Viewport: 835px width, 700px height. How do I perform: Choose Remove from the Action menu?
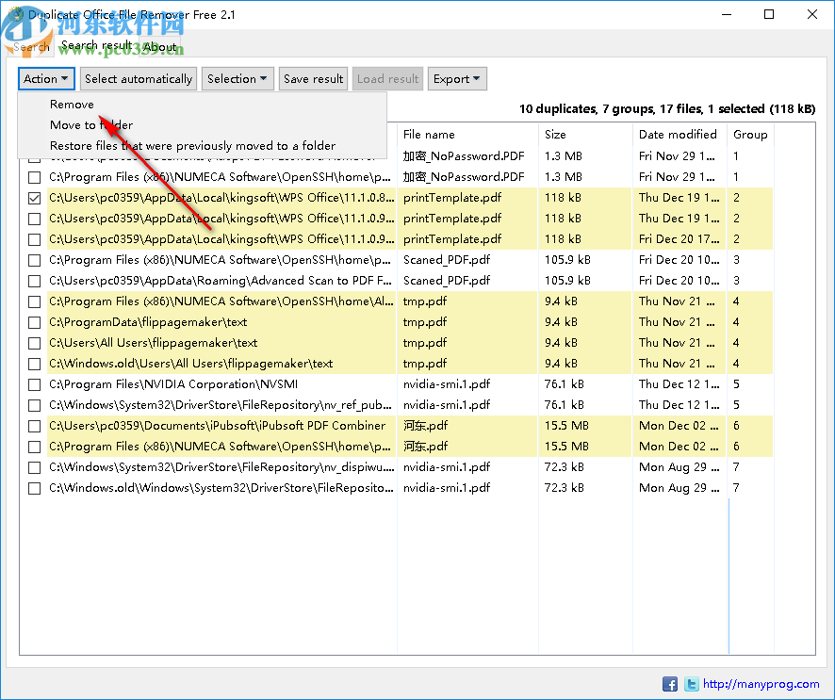click(72, 105)
